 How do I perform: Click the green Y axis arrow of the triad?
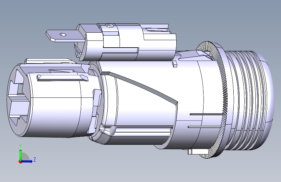[21, 154]
